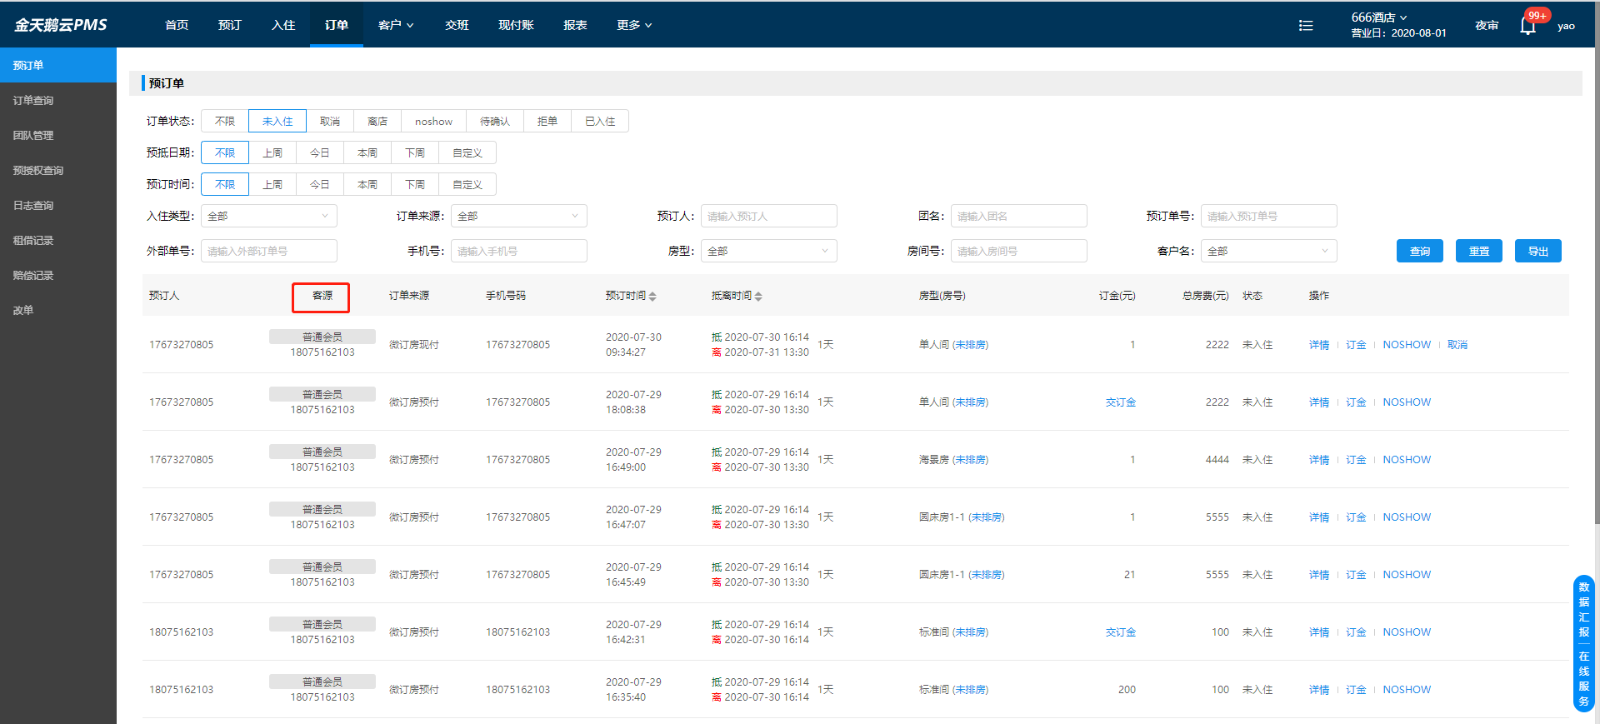This screenshot has height=724, width=1600.
Task: Focus the 预订单号 input field
Action: 1269,216
